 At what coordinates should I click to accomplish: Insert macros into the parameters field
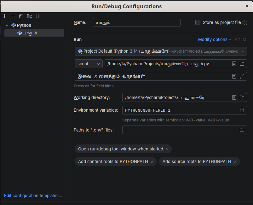coord(234,76)
